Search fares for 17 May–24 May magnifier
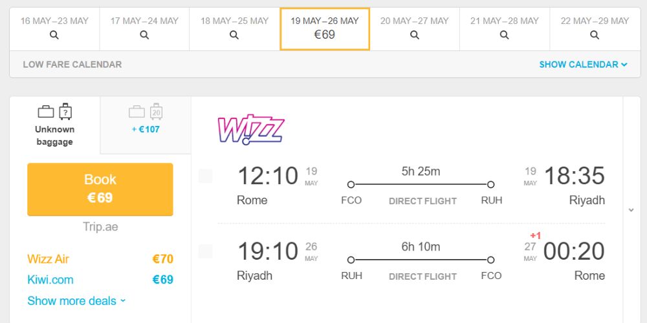Screen dimensions: 647x323 click(x=144, y=35)
